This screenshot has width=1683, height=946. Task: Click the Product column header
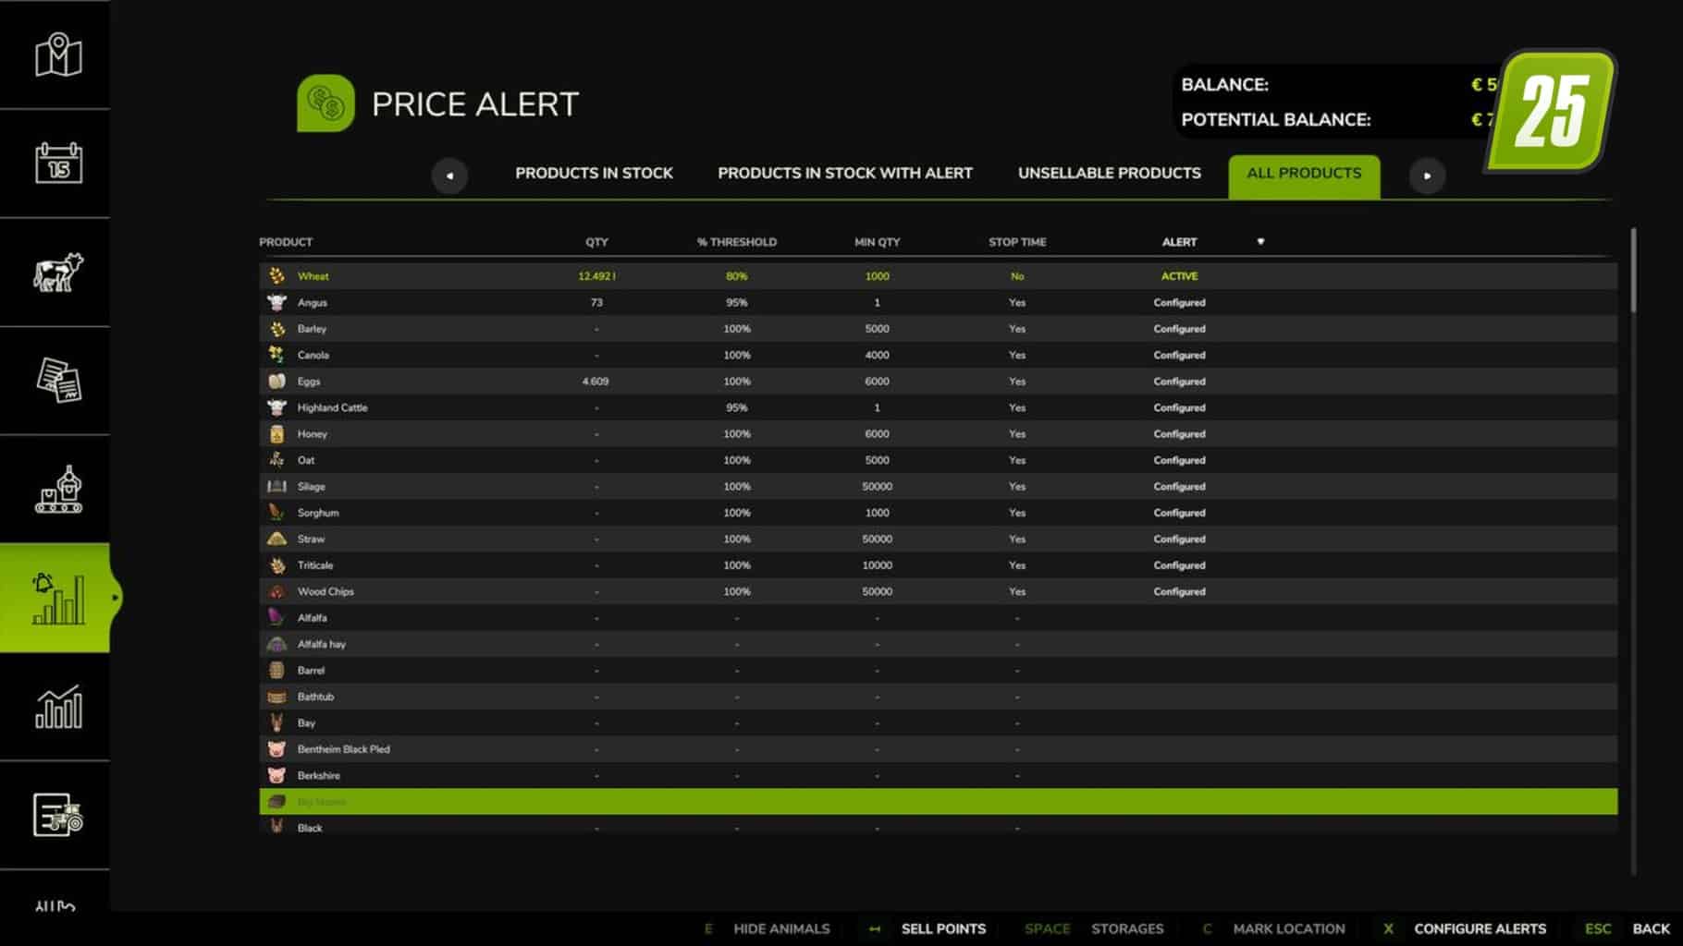[x=286, y=242]
